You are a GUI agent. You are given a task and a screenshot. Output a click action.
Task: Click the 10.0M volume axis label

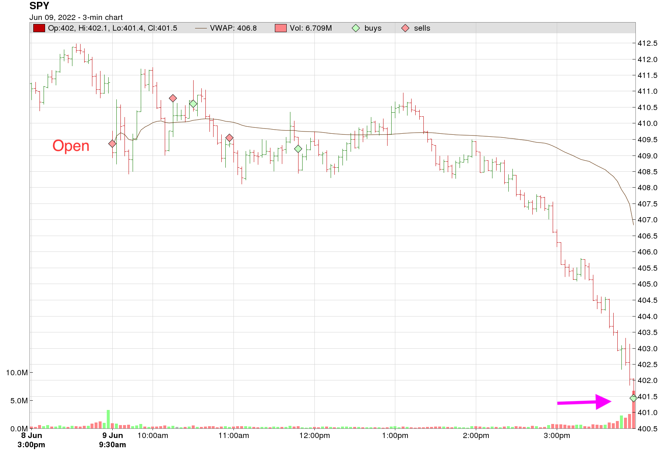coord(17,373)
